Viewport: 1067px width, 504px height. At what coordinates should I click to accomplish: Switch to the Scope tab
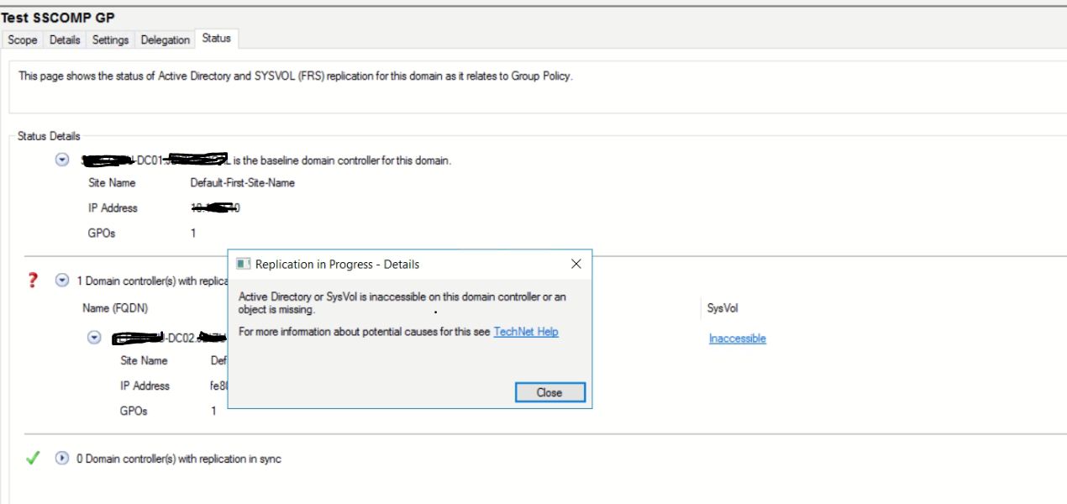click(x=23, y=39)
